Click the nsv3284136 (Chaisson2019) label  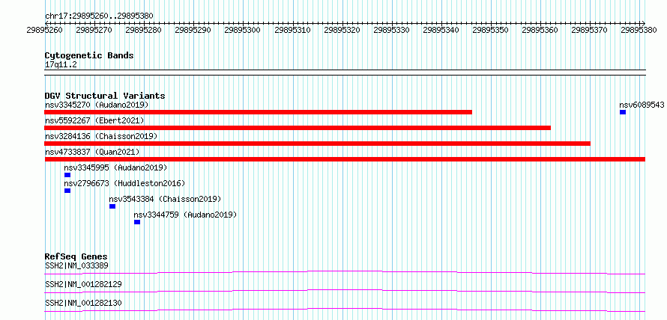pyautogui.click(x=101, y=136)
